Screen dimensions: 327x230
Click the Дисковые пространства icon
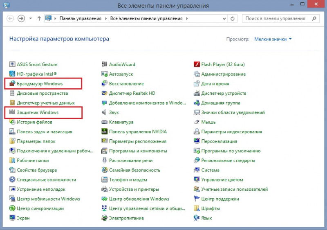[12, 93]
